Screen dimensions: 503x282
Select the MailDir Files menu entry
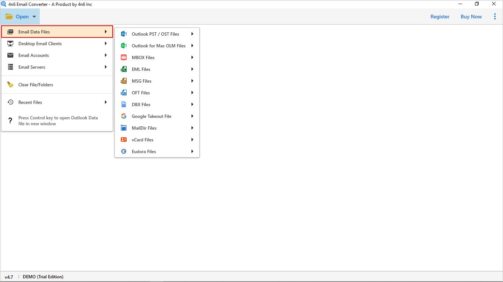click(144, 128)
